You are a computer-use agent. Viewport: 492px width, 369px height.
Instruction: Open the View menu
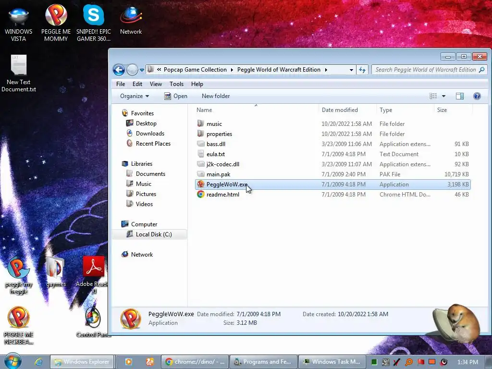coord(156,84)
